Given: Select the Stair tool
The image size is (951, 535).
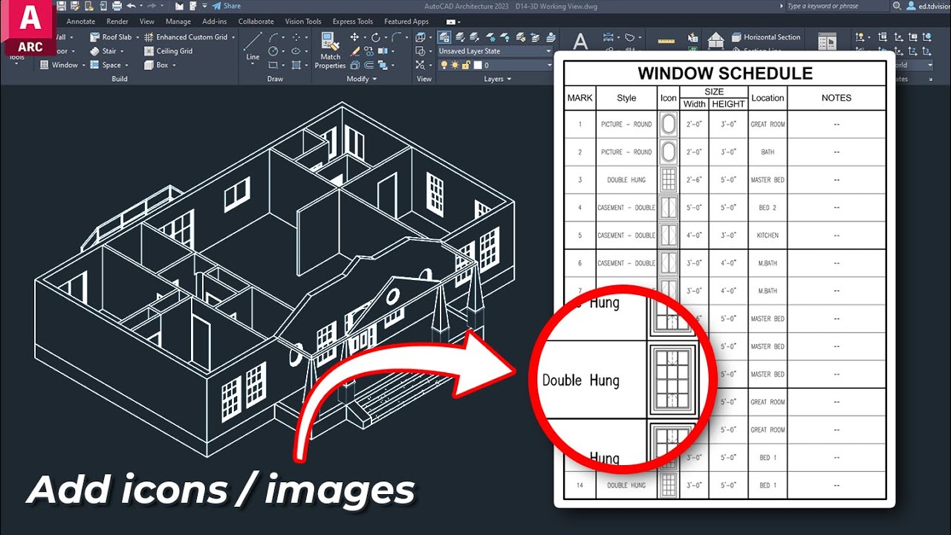Looking at the screenshot, I should click(x=103, y=51).
